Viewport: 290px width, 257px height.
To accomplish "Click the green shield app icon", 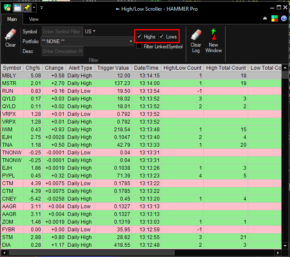I will (x=7, y=8).
